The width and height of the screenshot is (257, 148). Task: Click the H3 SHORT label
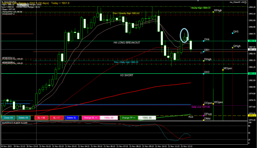[127, 75]
